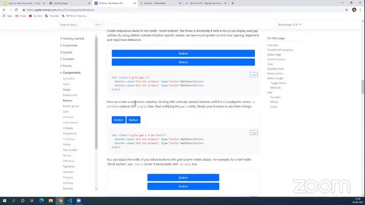Expand the Forms section

point(66,66)
